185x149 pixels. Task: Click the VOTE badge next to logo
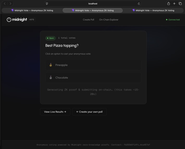pos(32,20)
